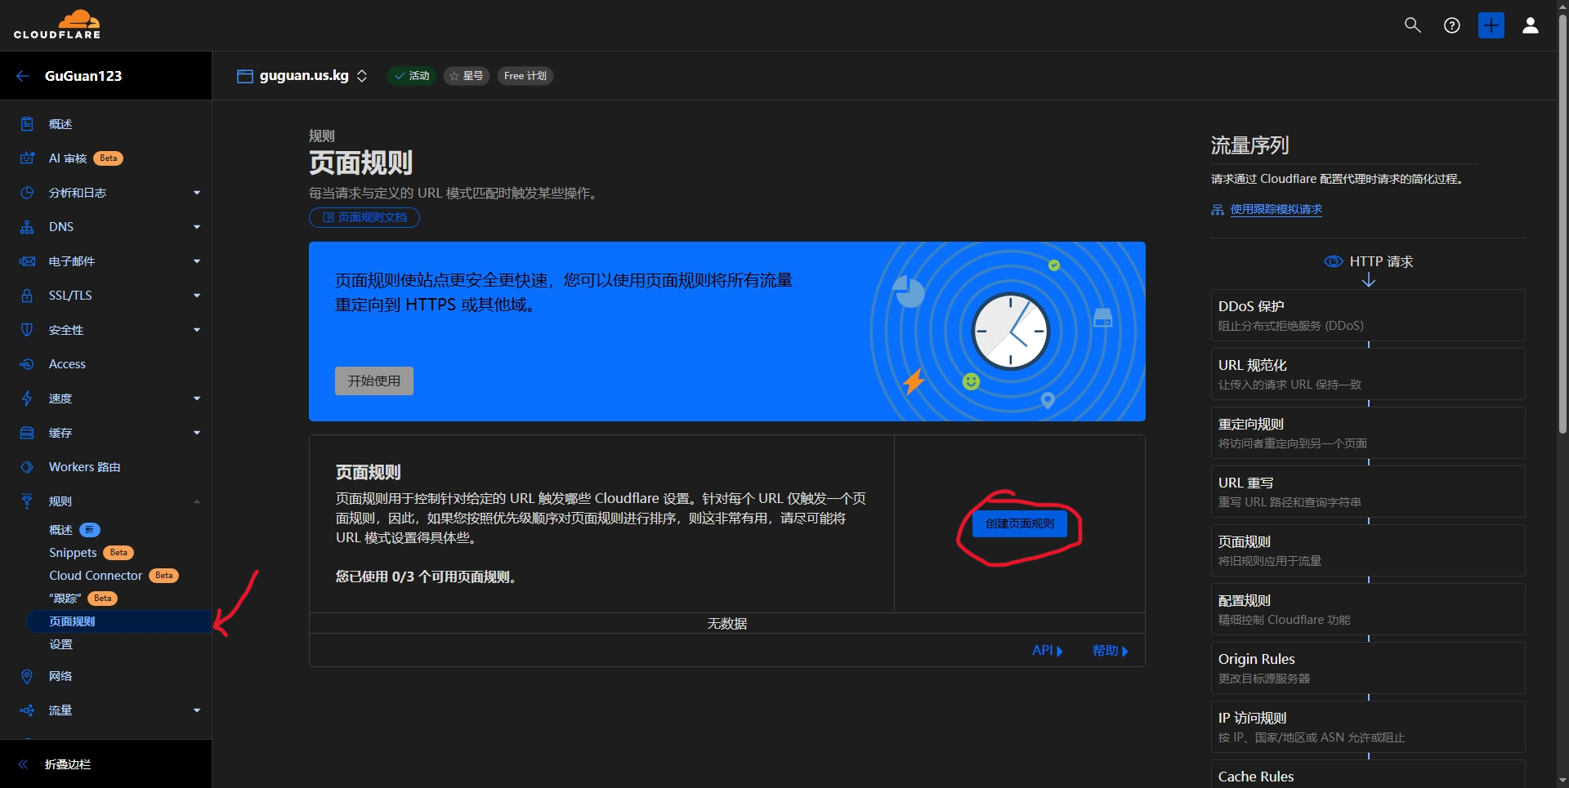Image resolution: width=1569 pixels, height=788 pixels.
Task: Open the DDoS 保护 traffic card
Action: coord(1368,315)
